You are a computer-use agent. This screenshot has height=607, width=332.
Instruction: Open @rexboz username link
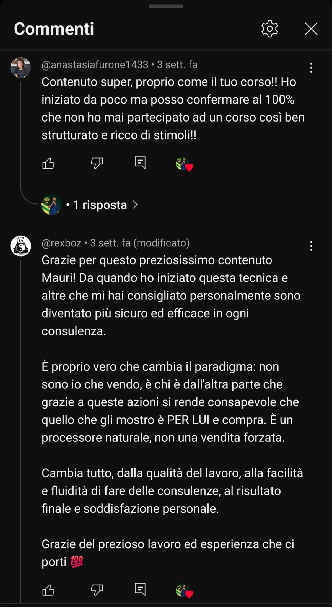61,243
